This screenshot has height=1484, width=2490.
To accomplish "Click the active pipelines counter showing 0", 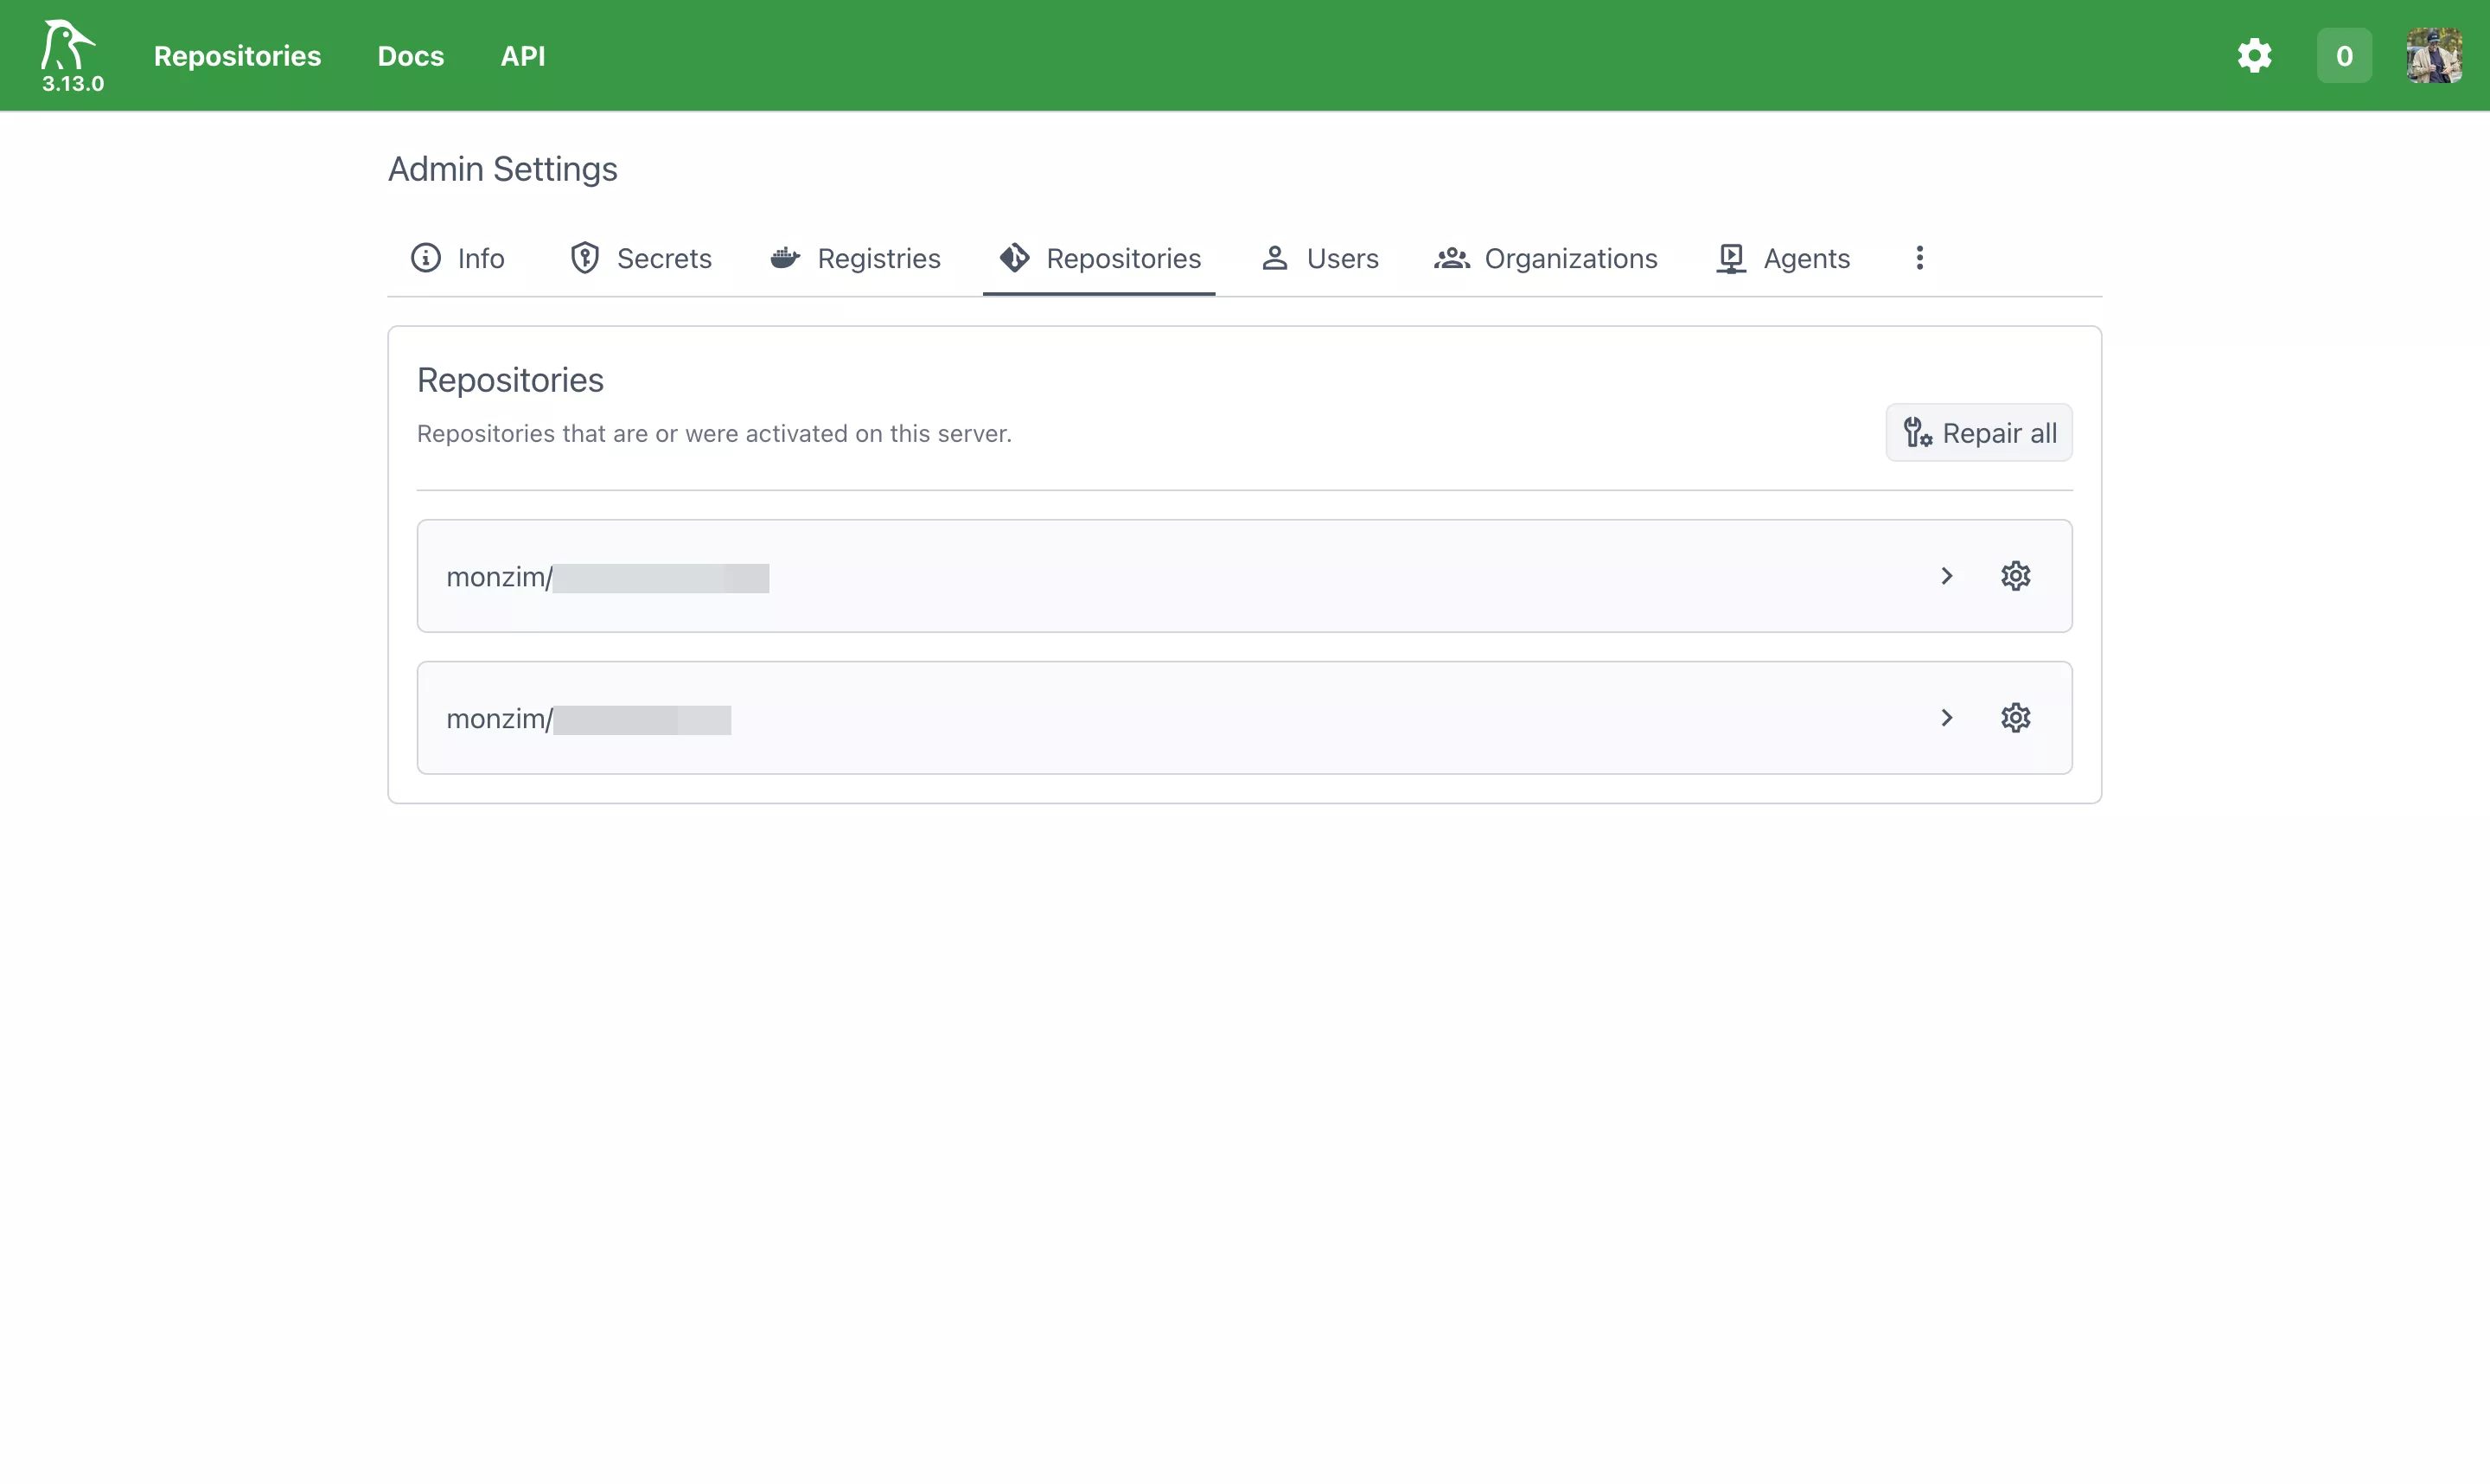I will [2344, 56].
